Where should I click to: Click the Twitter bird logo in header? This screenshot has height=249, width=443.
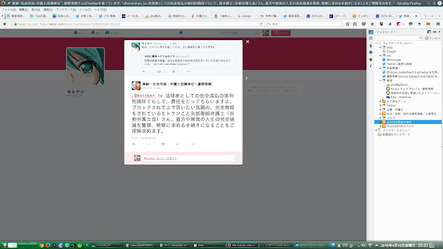(181, 33)
